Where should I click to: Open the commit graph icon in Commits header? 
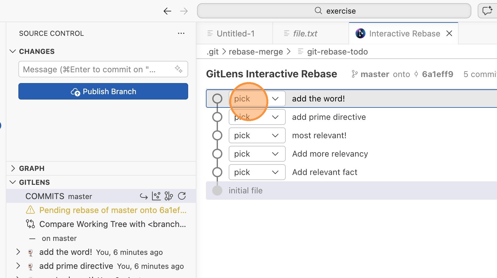pyautogui.click(x=156, y=196)
